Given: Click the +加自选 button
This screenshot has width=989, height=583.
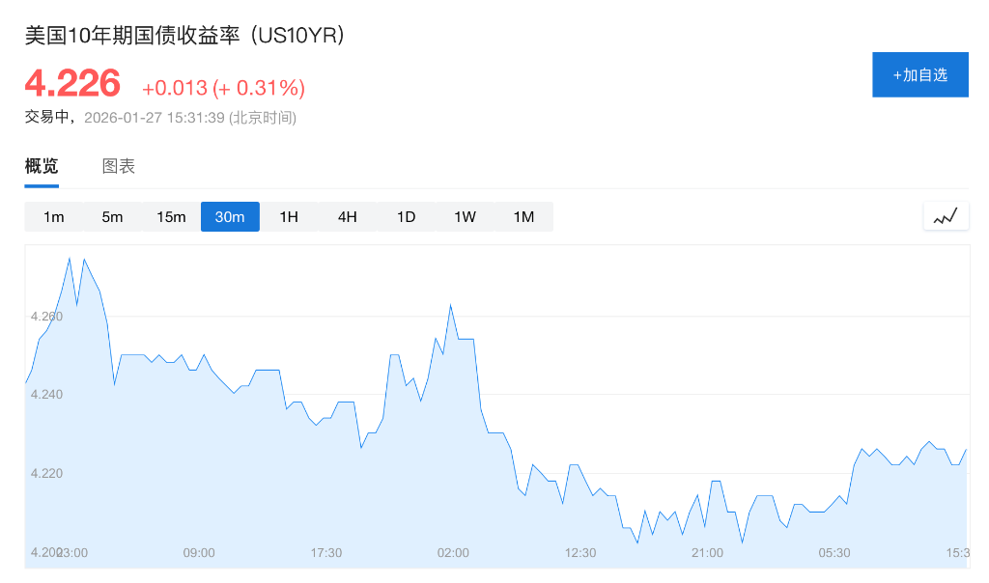Looking at the screenshot, I should point(919,74).
